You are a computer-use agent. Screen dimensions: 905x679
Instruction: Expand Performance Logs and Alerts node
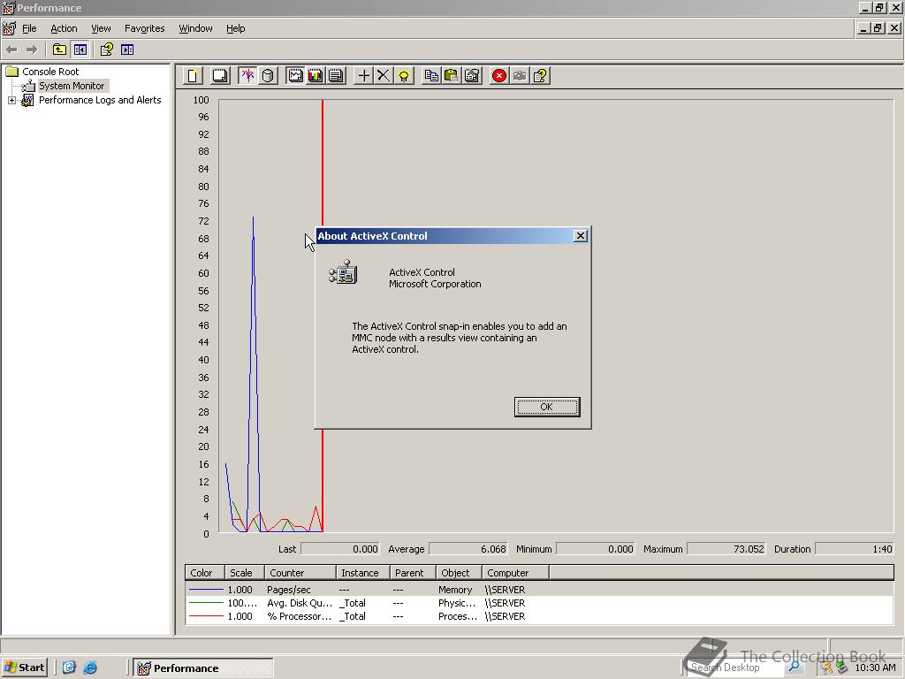click(x=11, y=101)
